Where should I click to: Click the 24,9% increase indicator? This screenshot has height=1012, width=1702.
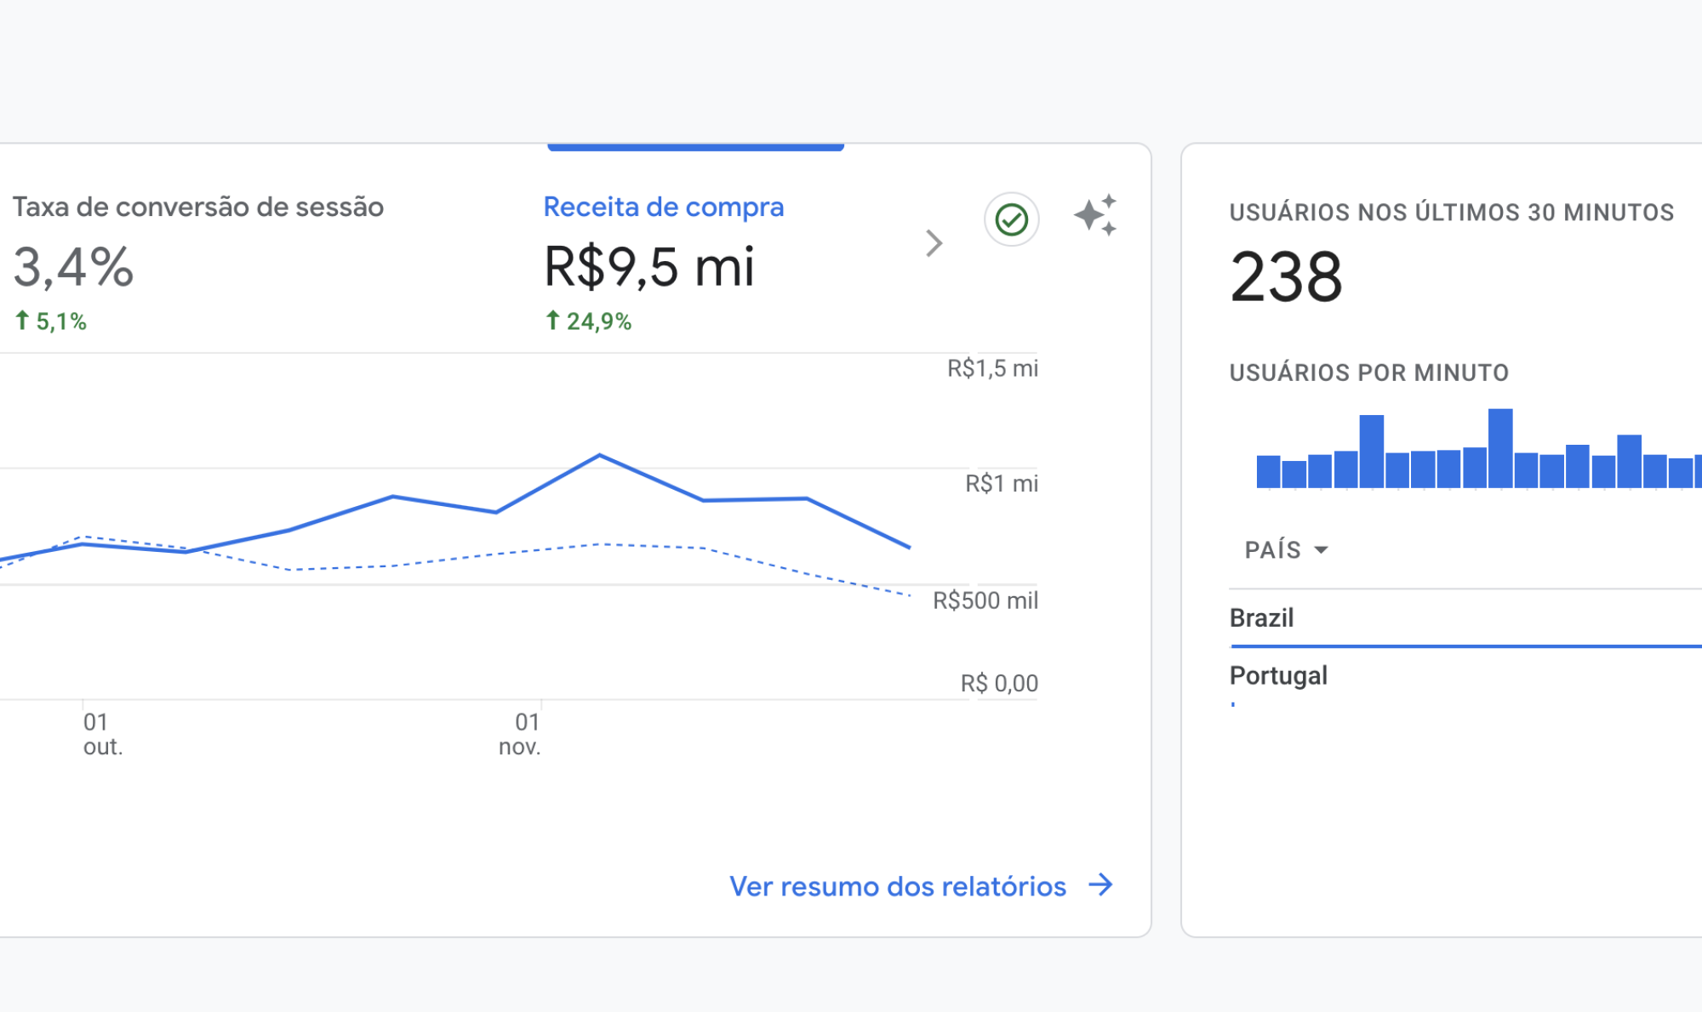click(588, 321)
